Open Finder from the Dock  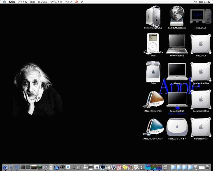pyautogui.click(x=5, y=167)
